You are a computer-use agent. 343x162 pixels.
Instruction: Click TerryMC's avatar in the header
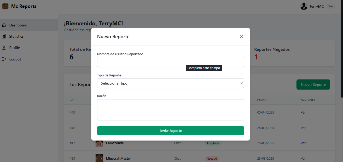304,6
